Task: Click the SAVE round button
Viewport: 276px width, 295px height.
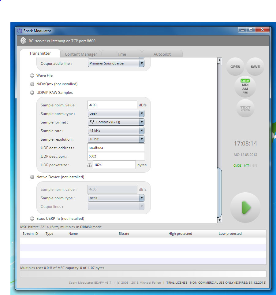Action: [255, 67]
